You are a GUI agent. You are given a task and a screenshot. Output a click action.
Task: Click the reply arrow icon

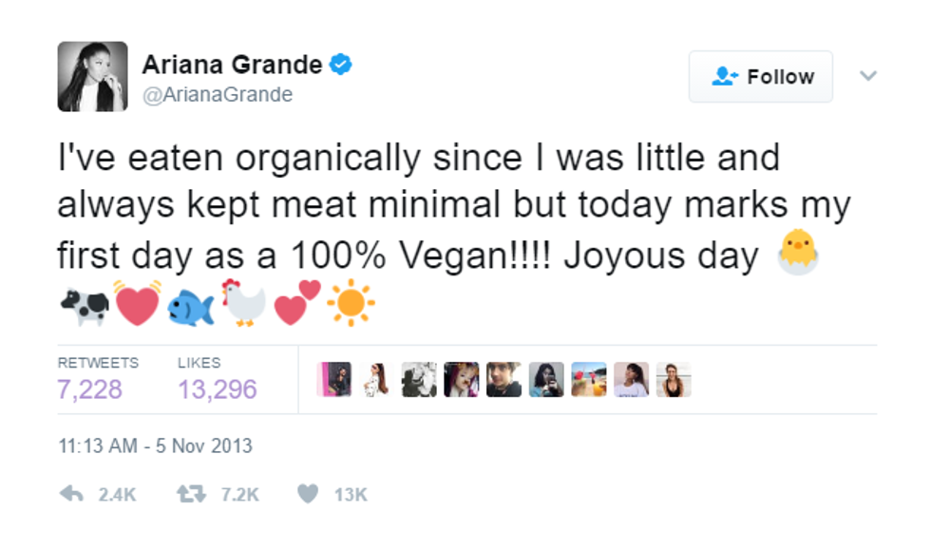(71, 494)
